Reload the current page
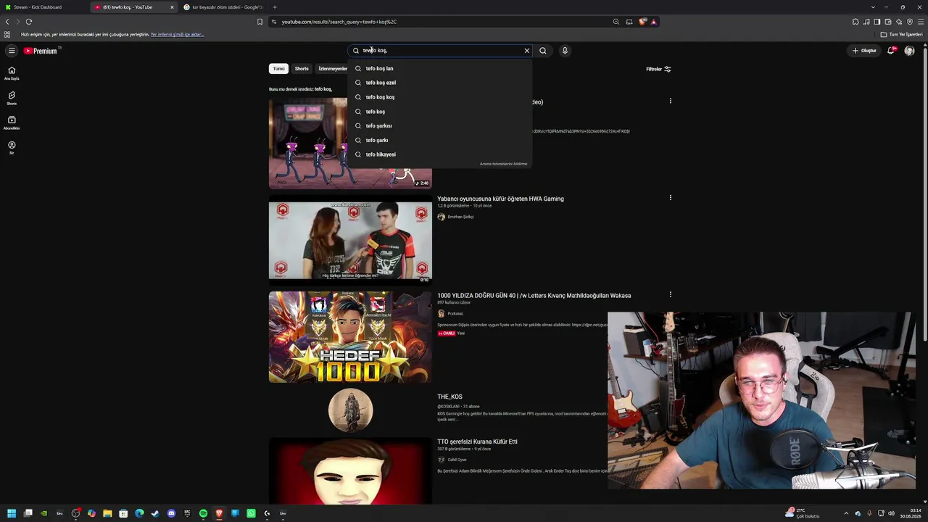The height and width of the screenshot is (522, 928). (x=28, y=22)
